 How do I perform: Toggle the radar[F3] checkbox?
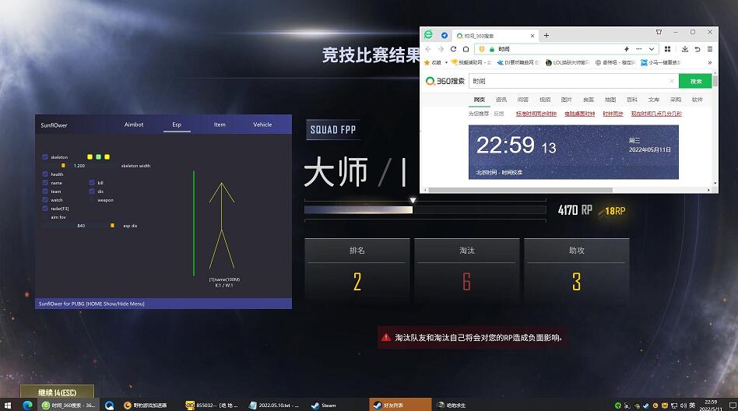click(45, 209)
